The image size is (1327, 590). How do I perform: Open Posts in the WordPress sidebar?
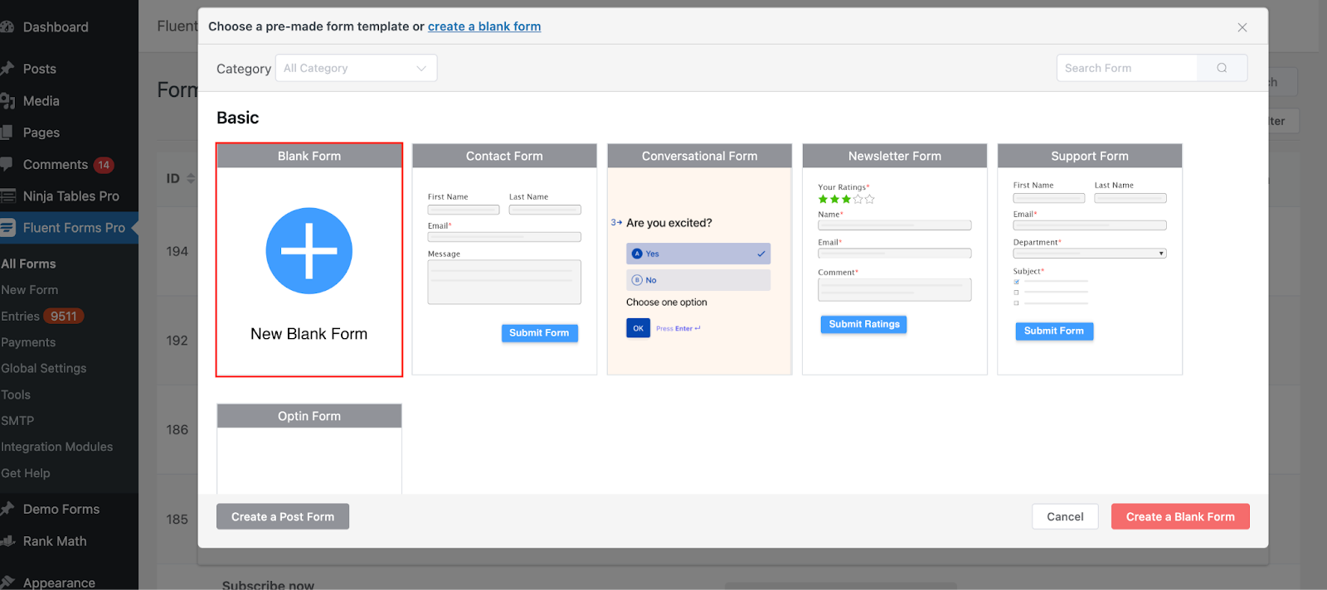click(40, 69)
